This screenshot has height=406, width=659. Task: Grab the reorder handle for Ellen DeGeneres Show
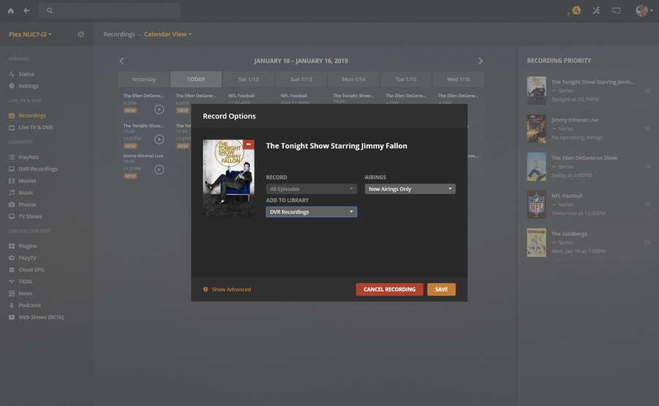pyautogui.click(x=647, y=167)
